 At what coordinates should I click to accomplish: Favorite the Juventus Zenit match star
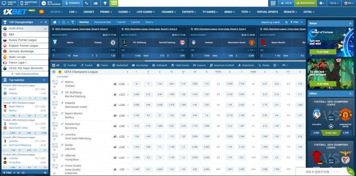[x=54, y=139]
